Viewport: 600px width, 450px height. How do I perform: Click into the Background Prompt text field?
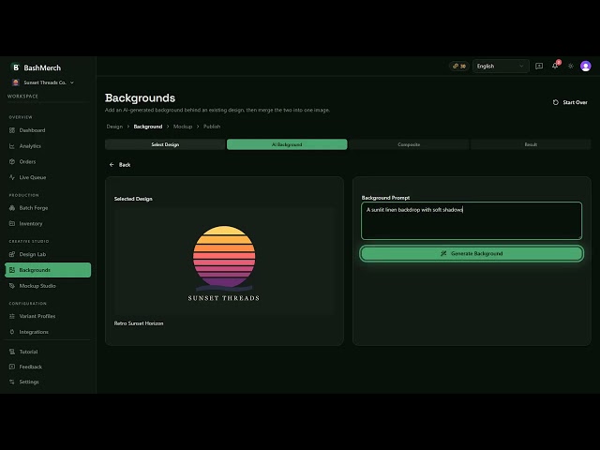click(472, 221)
